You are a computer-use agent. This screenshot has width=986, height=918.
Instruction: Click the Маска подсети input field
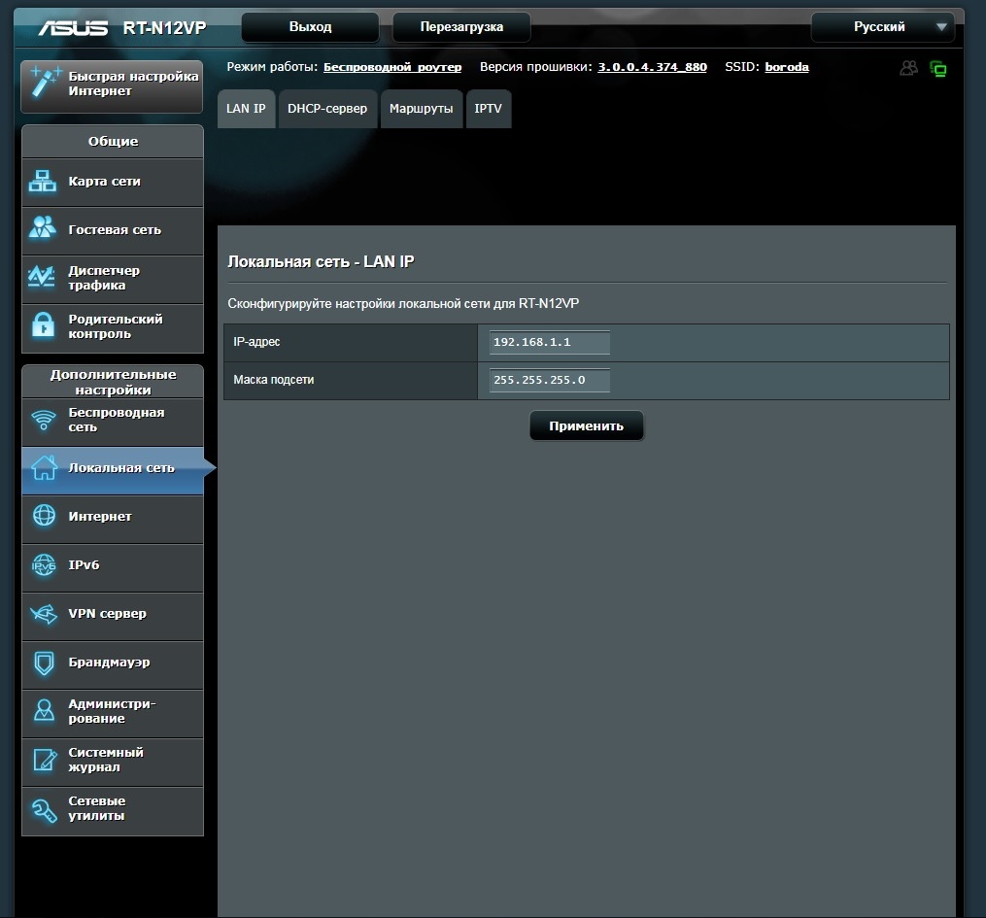pyautogui.click(x=550, y=380)
